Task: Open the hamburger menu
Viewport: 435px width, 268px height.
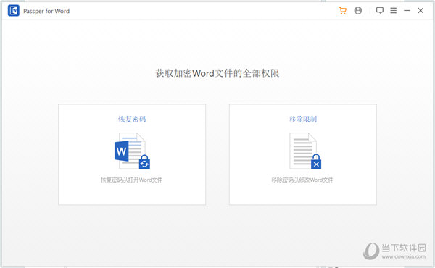Action: click(394, 11)
